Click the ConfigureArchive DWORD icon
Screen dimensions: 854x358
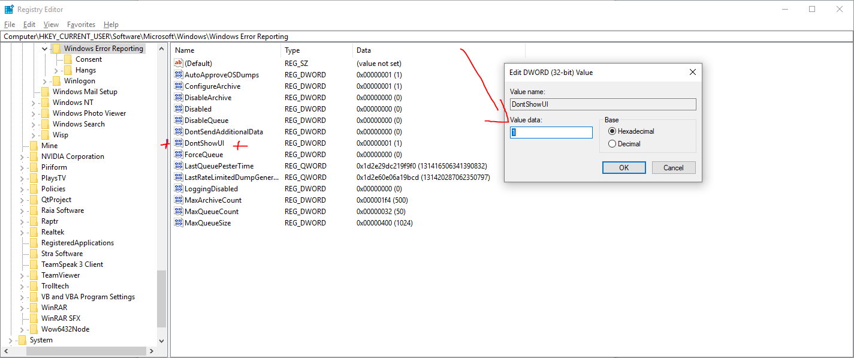pos(178,86)
